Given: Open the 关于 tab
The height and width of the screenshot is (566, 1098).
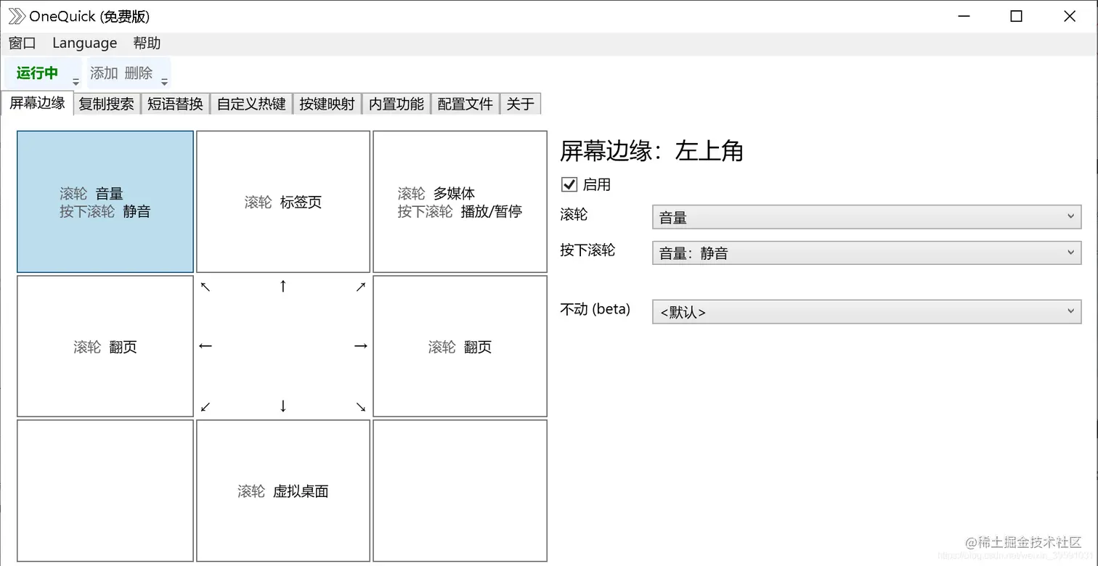Looking at the screenshot, I should coord(520,103).
